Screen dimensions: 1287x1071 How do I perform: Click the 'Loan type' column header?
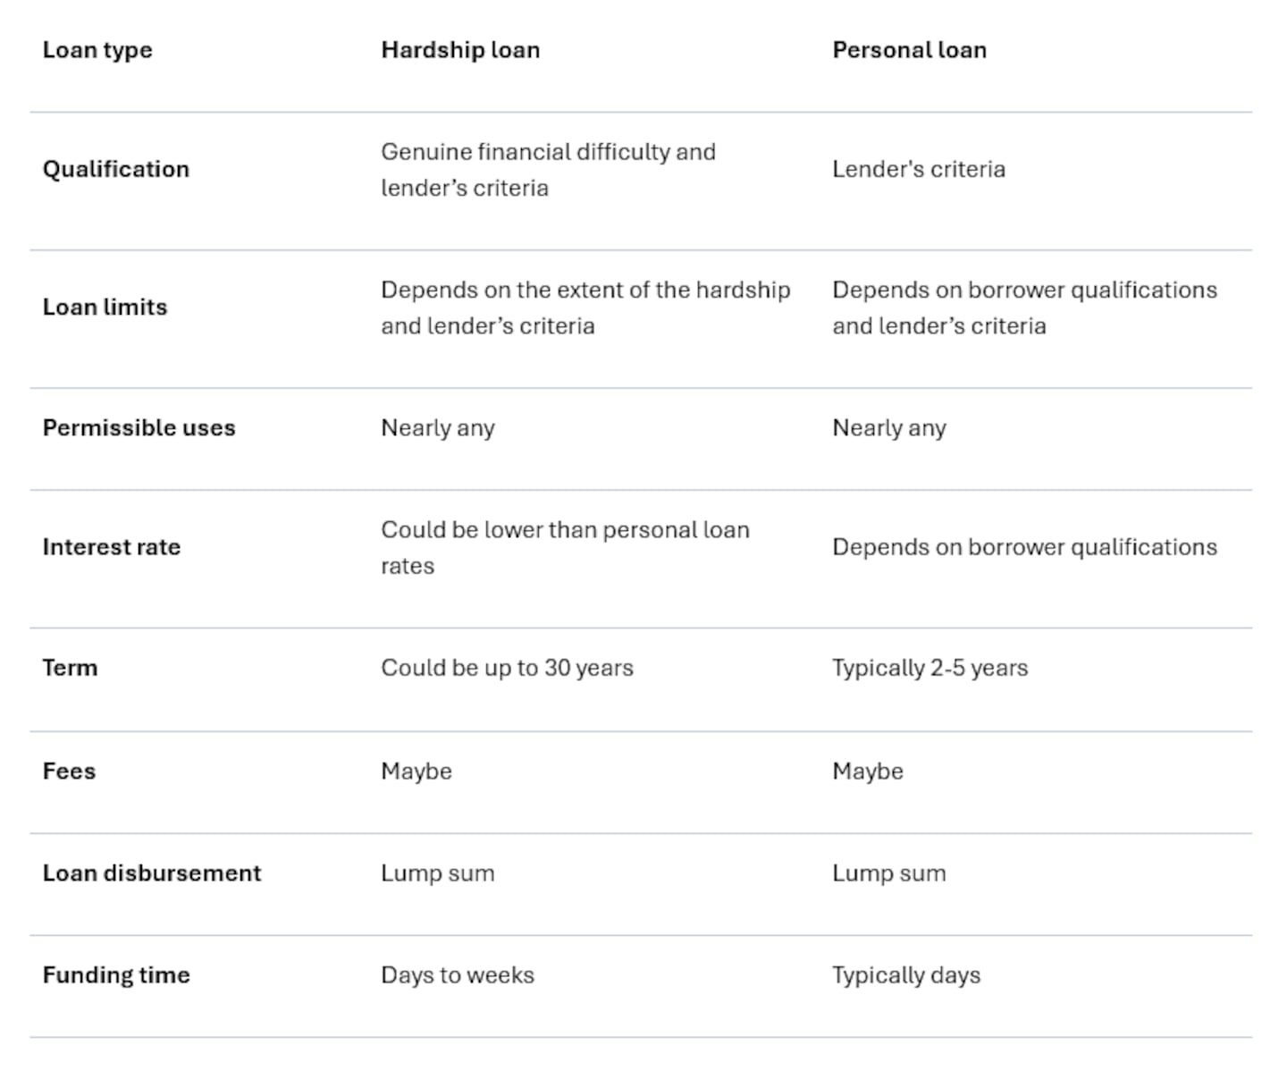[97, 50]
